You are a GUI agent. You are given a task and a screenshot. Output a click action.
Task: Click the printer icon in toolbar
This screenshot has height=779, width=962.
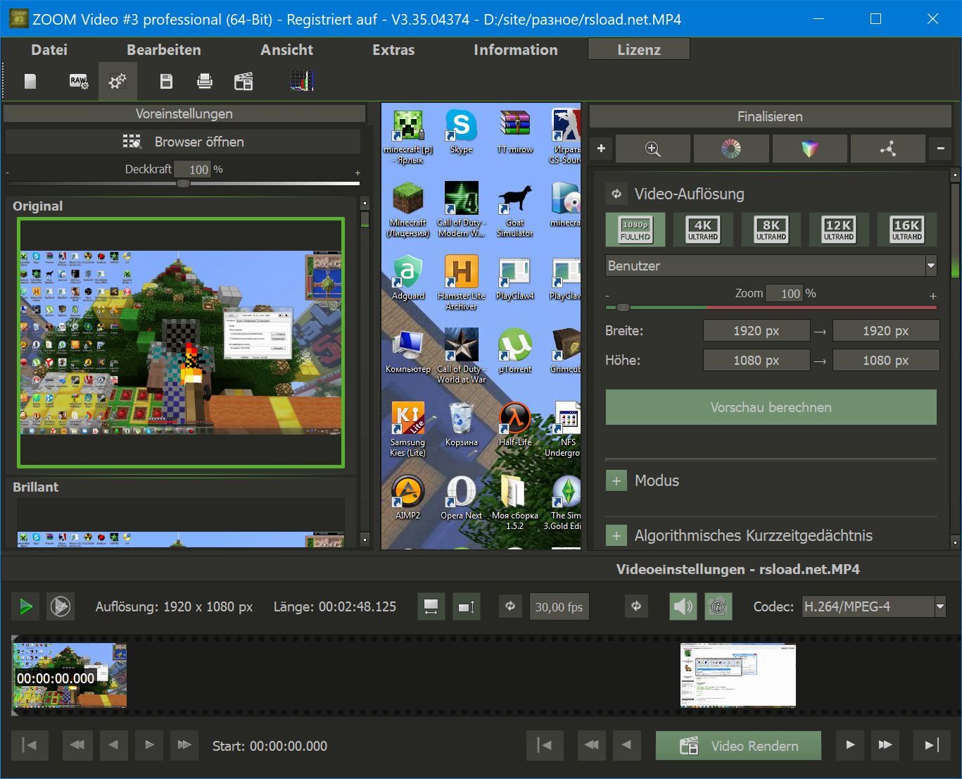coord(205,82)
